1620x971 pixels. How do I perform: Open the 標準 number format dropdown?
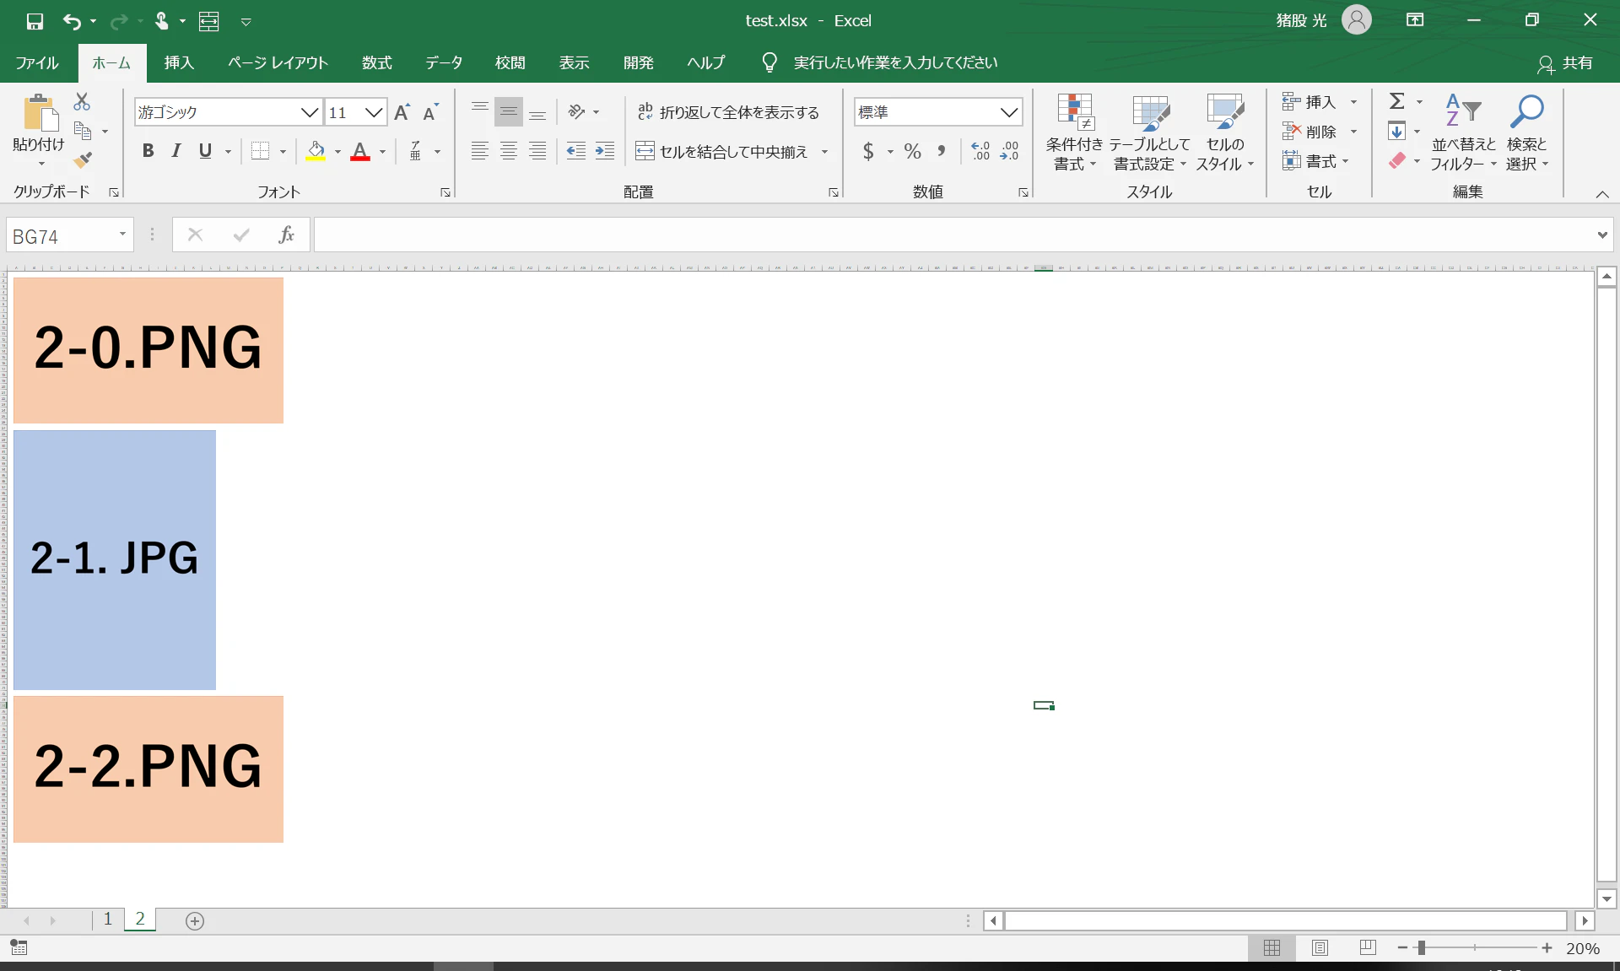pyautogui.click(x=1008, y=112)
